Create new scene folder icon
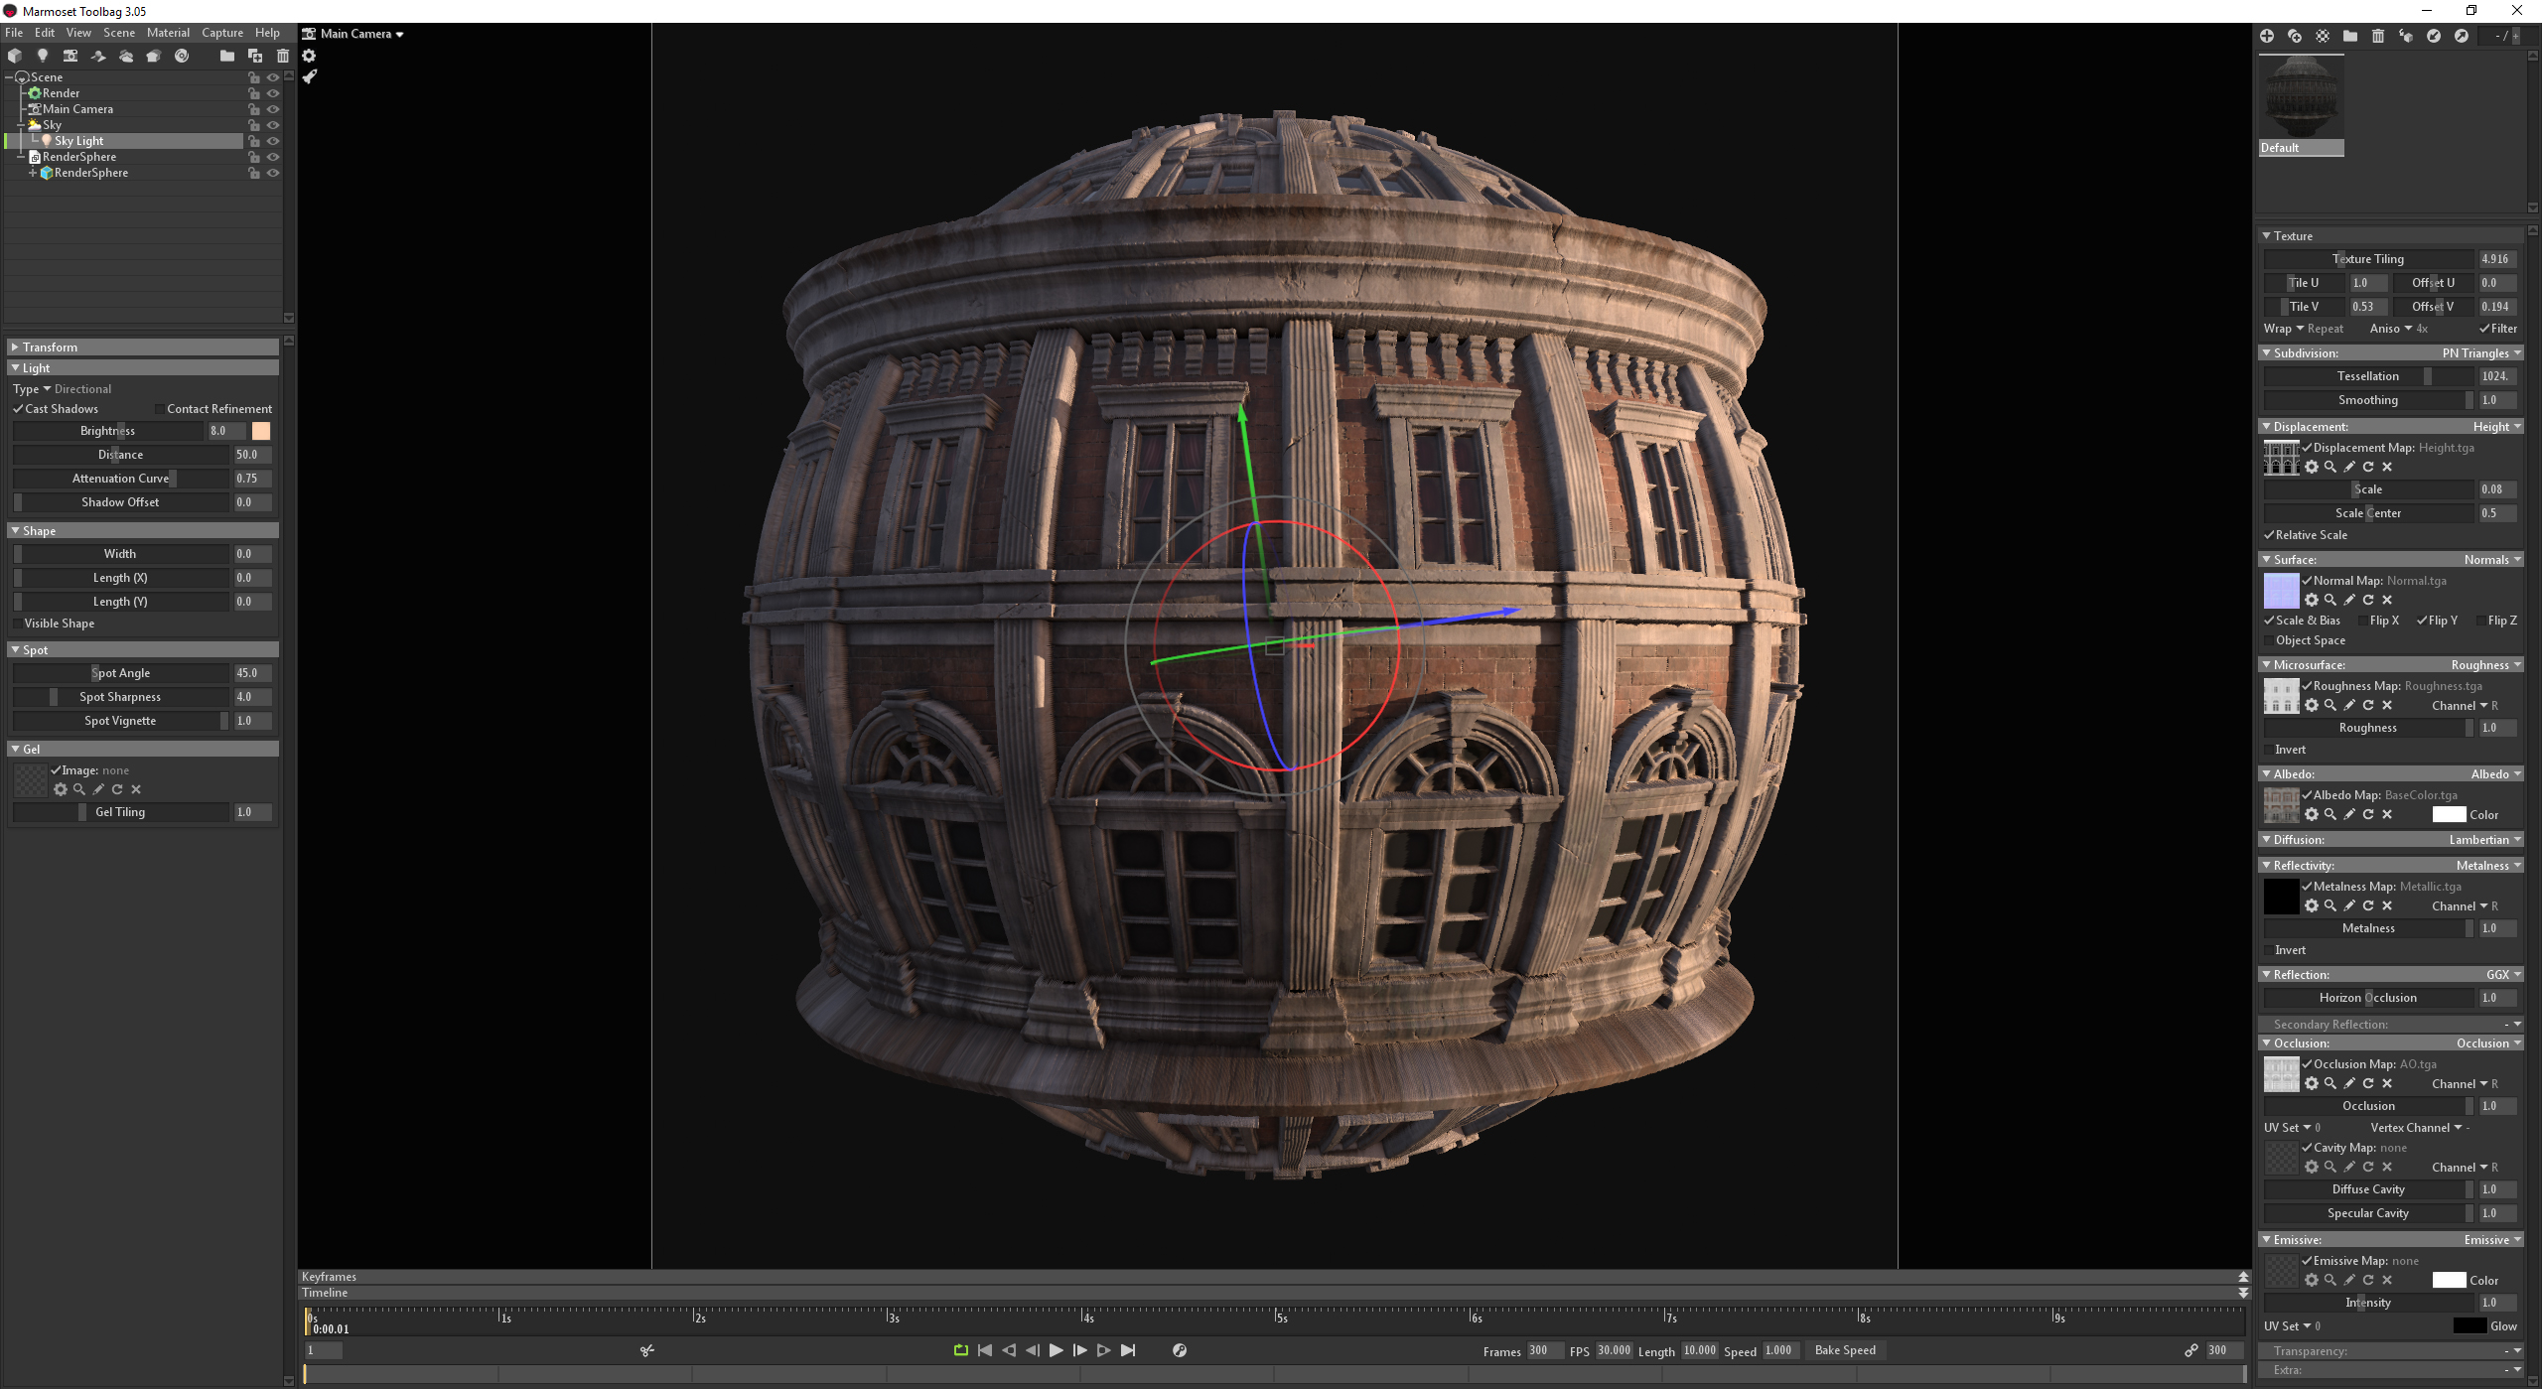The width and height of the screenshot is (2542, 1389). click(227, 56)
